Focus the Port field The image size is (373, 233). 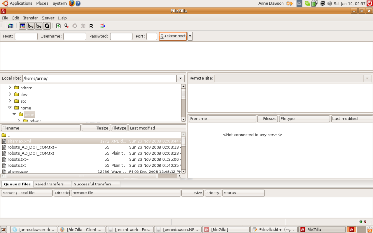(152, 36)
